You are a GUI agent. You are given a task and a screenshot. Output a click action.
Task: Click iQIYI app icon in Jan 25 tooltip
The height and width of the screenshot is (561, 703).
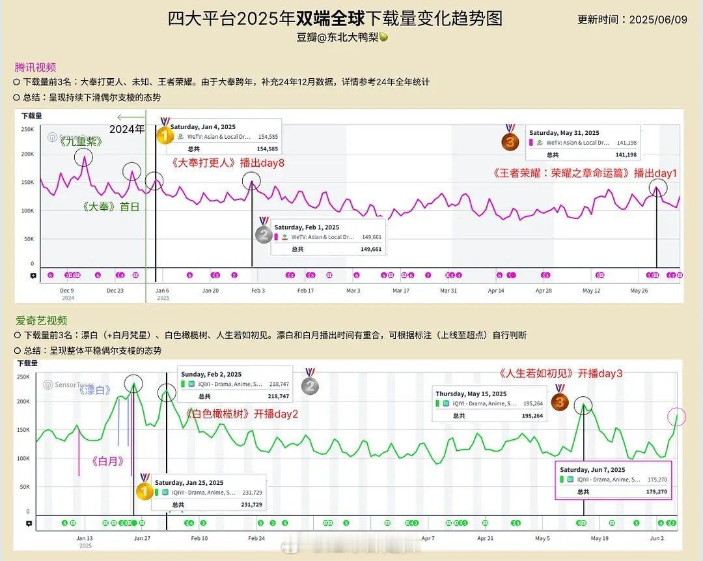click(165, 493)
